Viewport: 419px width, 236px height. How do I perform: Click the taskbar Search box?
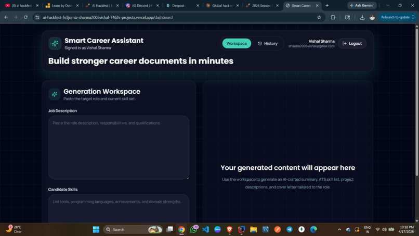point(133,230)
